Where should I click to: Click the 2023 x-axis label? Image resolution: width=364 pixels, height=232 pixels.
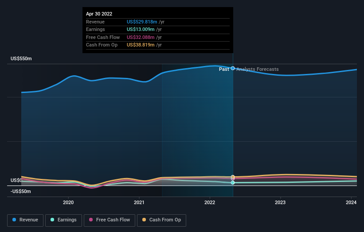pos(280,202)
